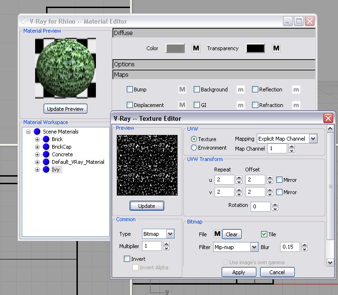
Task: Click the M map button next to Transparency
Action: pyautogui.click(x=276, y=48)
